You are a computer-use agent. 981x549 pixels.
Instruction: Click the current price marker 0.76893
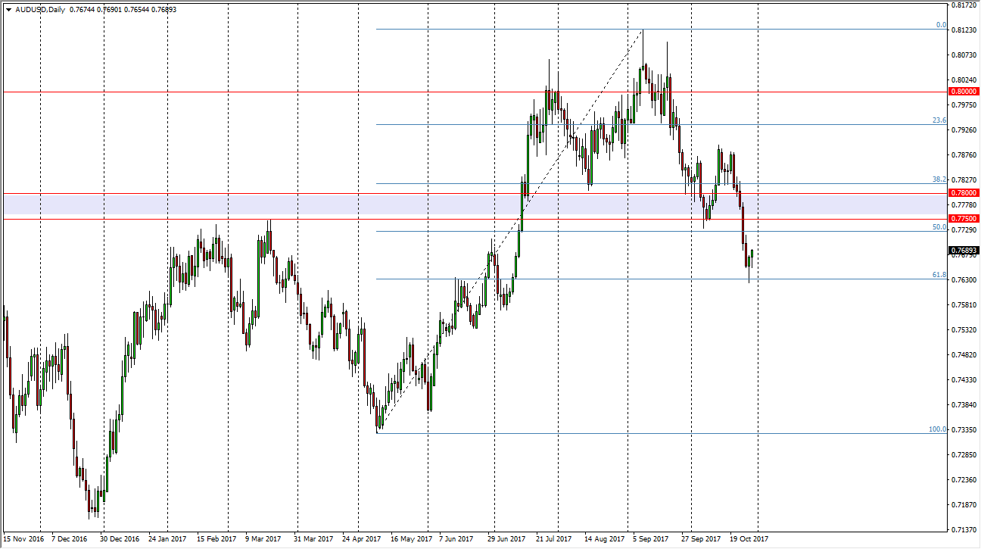[963, 250]
